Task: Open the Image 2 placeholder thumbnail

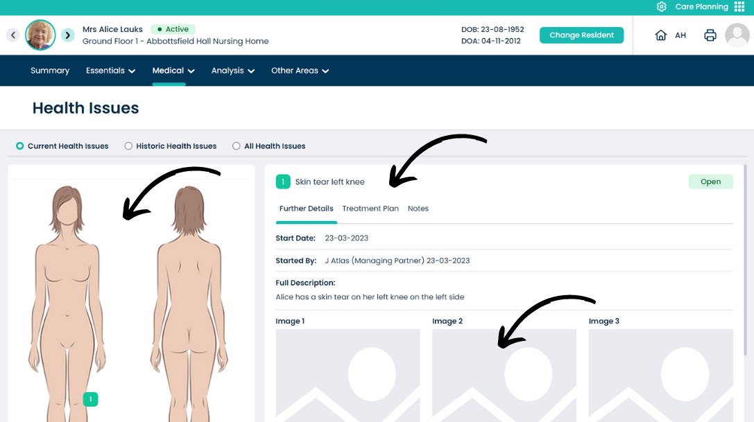Action: tap(504, 376)
